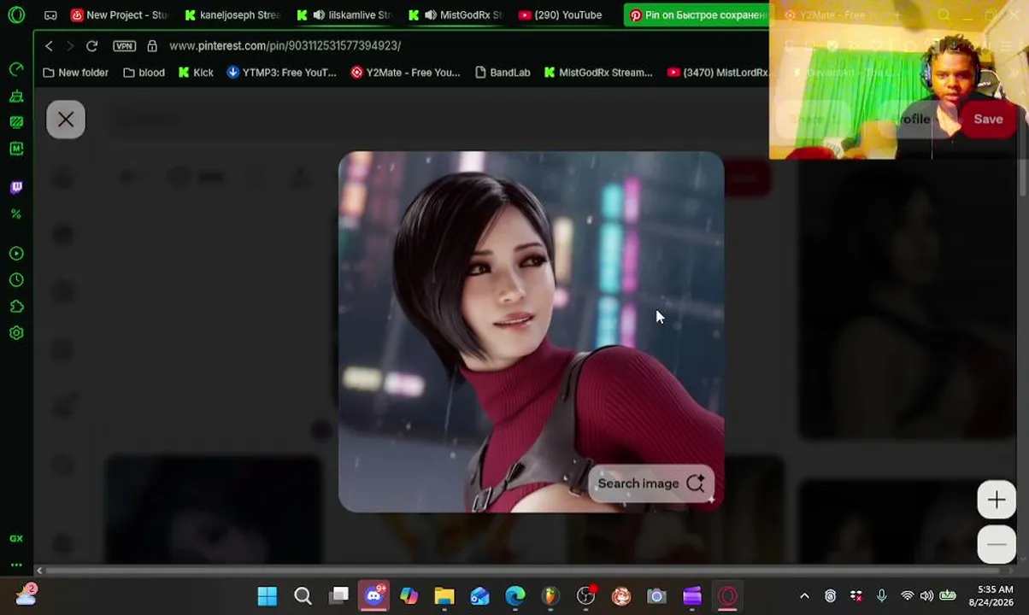
Task: Switch to New Project - Studio tab
Action: coord(121,15)
